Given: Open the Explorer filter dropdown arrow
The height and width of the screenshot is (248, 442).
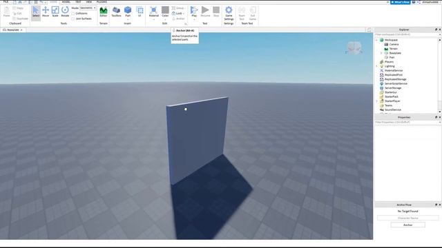Looking at the screenshot, I should [440, 34].
